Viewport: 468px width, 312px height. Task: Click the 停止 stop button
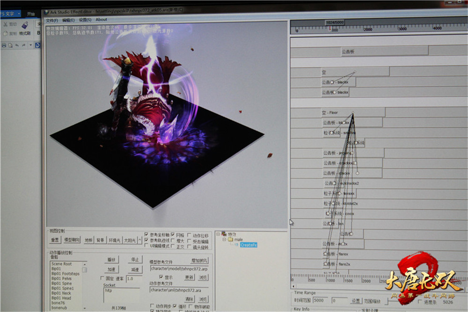[x=135, y=260]
